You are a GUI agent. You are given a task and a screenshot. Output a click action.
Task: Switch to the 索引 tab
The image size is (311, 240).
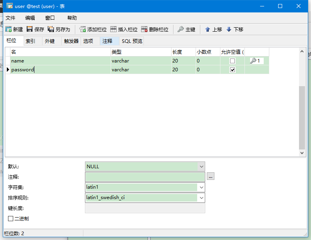tap(33, 41)
